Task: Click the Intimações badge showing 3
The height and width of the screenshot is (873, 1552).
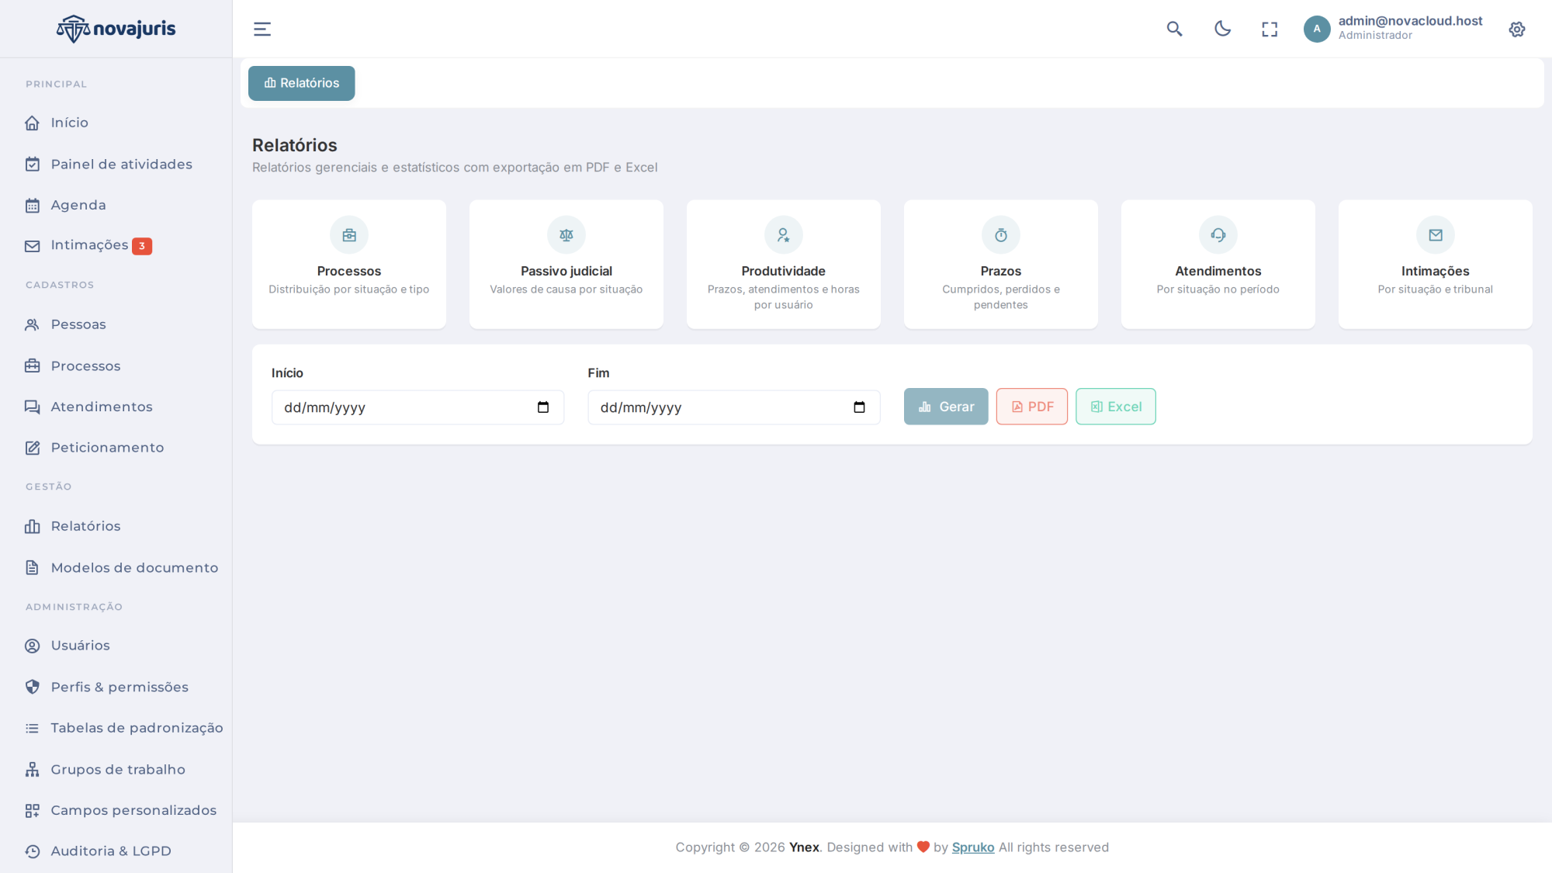Action: [x=142, y=246]
